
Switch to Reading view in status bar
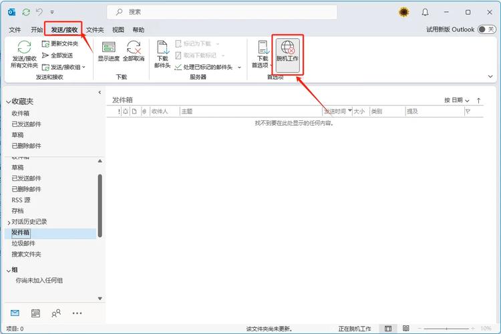(x=405, y=328)
